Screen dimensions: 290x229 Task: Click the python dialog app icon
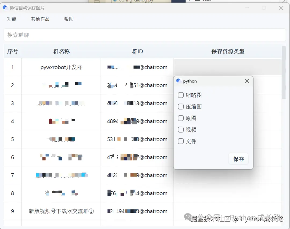coord(179,81)
